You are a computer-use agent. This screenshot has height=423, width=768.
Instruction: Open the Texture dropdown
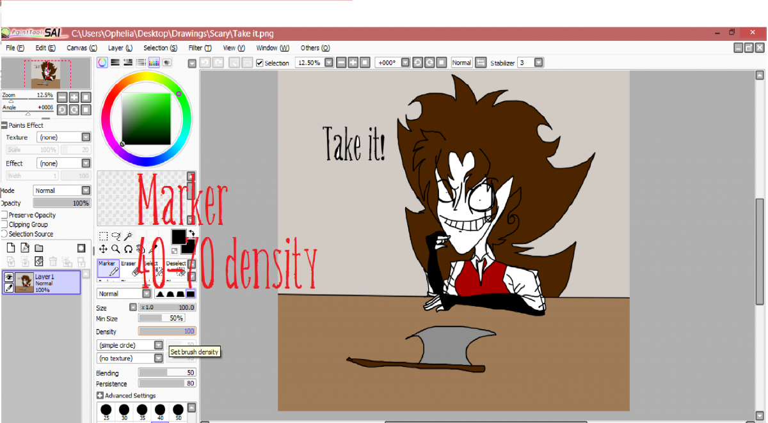click(86, 137)
